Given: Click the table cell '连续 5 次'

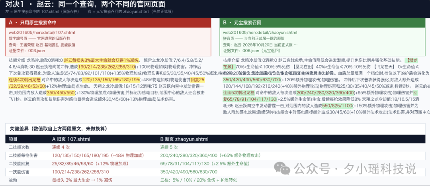Looking at the screenshot, I should click(x=169, y=147).
